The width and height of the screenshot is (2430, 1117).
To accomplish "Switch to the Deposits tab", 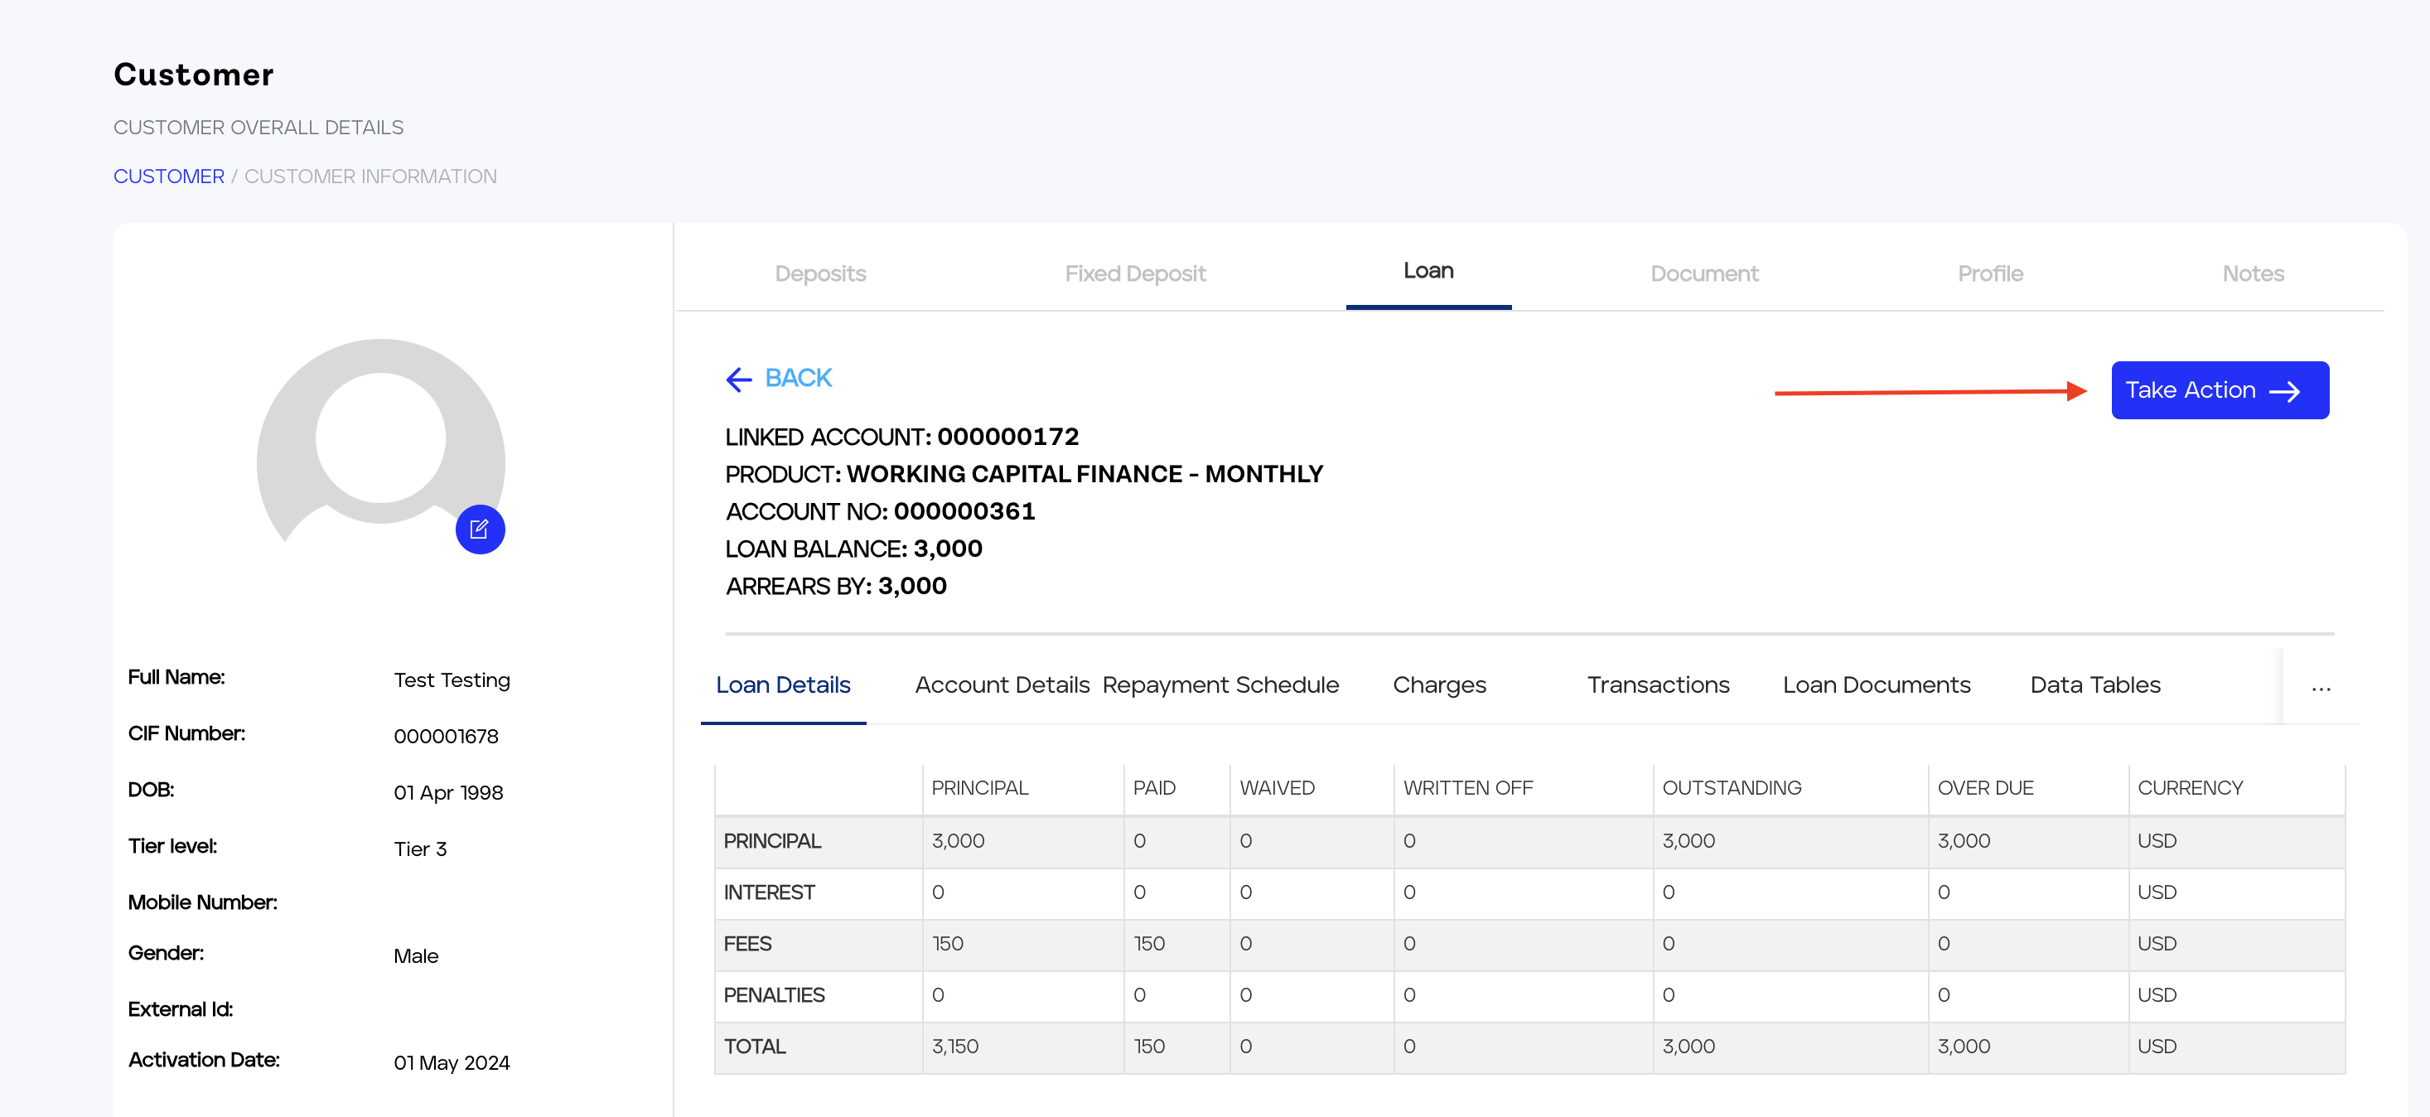I will click(819, 273).
